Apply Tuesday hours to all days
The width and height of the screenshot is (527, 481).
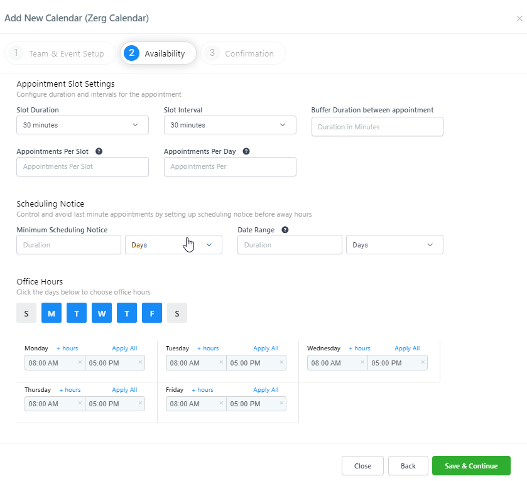(x=266, y=349)
